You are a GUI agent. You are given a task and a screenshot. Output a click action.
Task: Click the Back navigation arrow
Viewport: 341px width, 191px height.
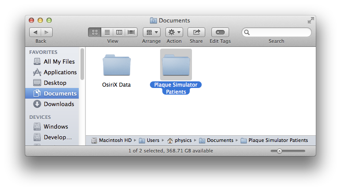click(x=35, y=32)
